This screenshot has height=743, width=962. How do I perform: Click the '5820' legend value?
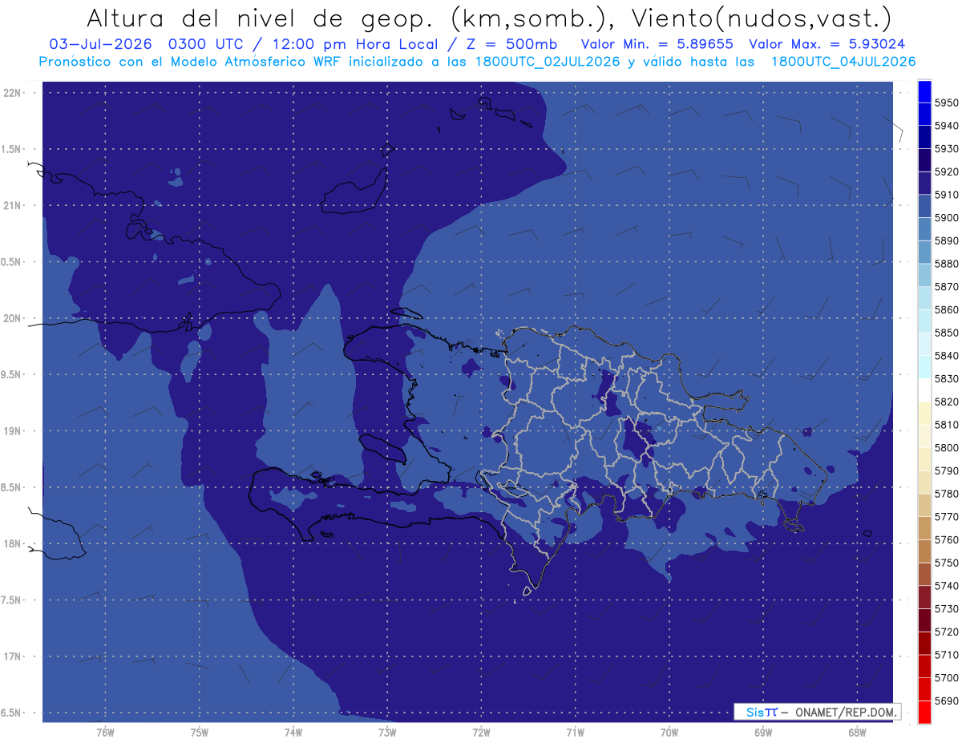pos(947,402)
